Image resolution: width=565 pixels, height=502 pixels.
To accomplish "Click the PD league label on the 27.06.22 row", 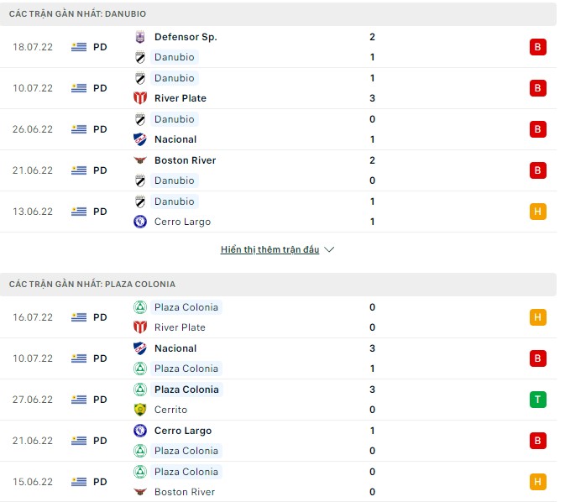I will (x=100, y=400).
